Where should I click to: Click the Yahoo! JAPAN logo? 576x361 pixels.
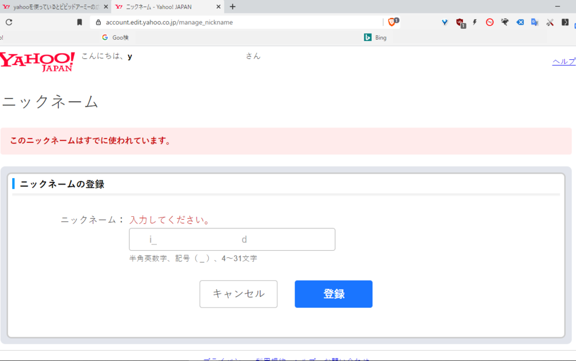[x=37, y=61]
